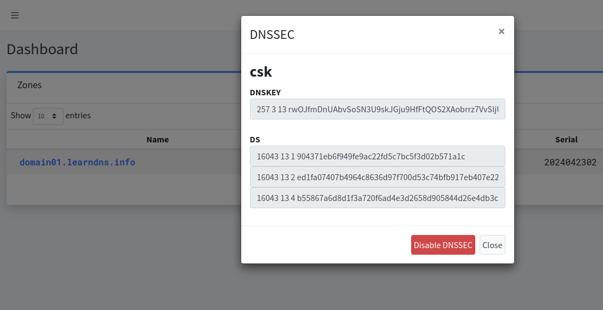The width and height of the screenshot is (603, 310).
Task: Click the DS label above the digests
Action: [x=255, y=140]
